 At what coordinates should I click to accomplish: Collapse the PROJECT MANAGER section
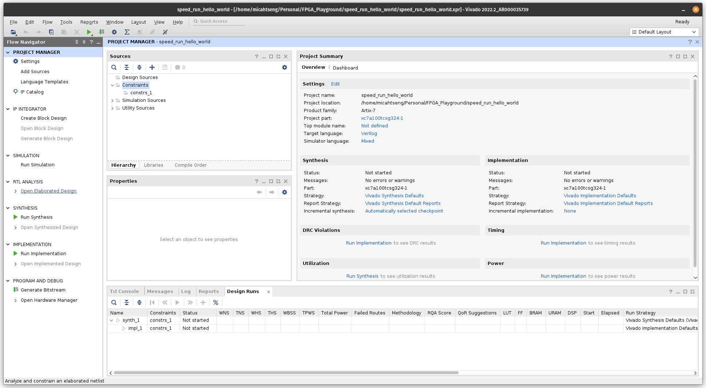tap(8, 52)
